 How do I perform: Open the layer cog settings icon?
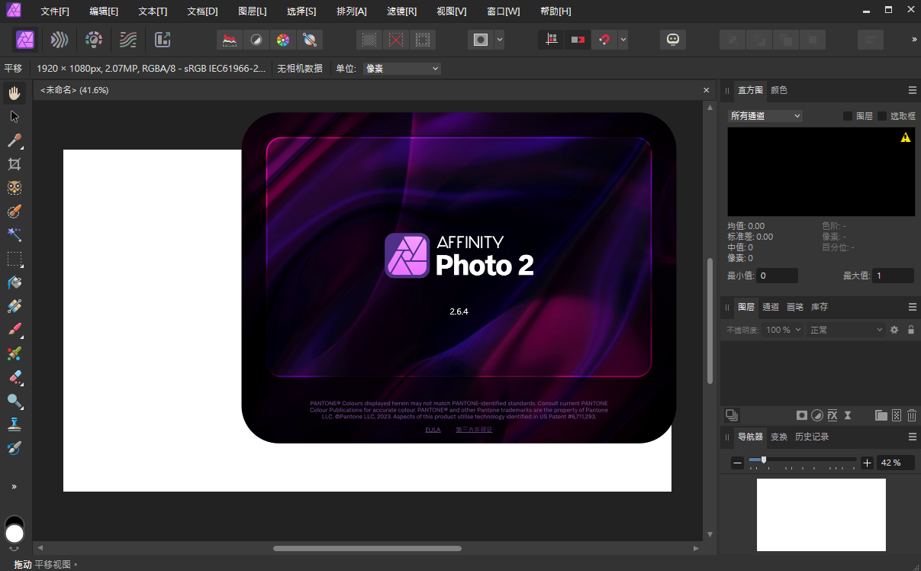pyautogui.click(x=894, y=330)
